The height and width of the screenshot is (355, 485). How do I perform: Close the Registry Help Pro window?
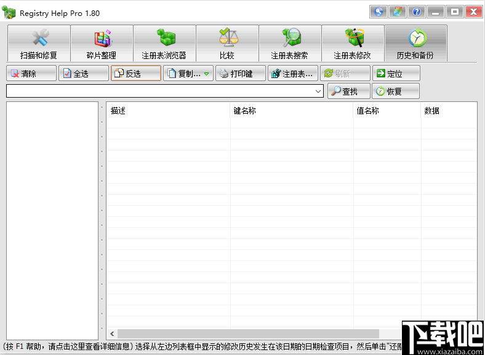click(474, 12)
